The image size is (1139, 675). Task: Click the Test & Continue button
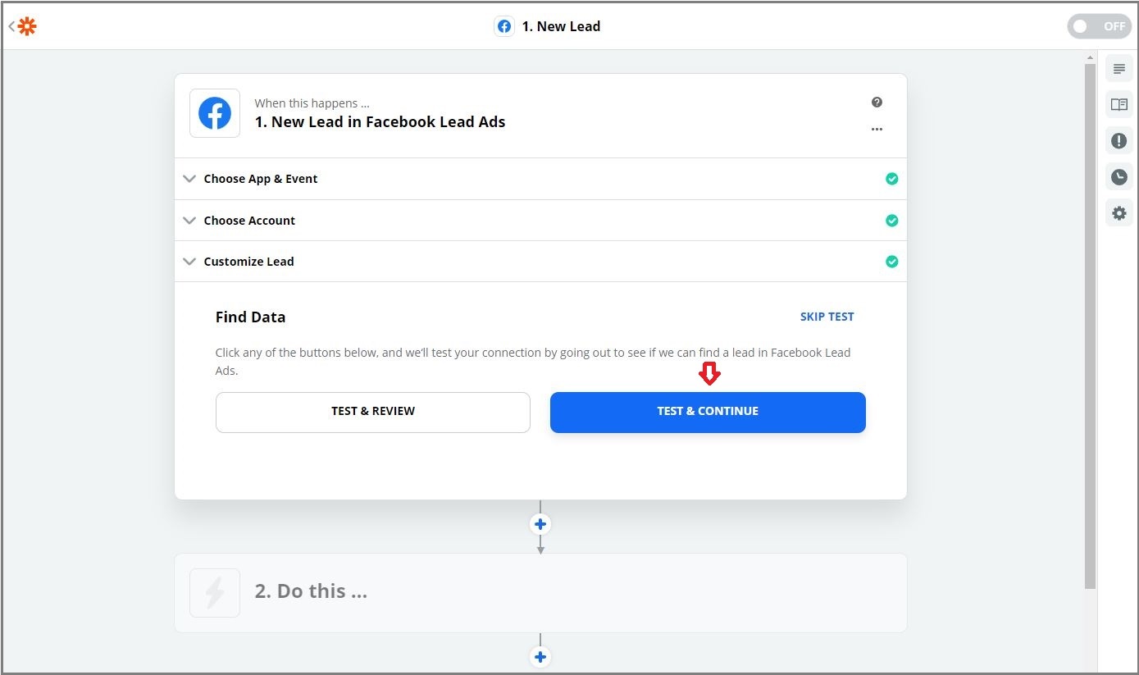click(708, 412)
